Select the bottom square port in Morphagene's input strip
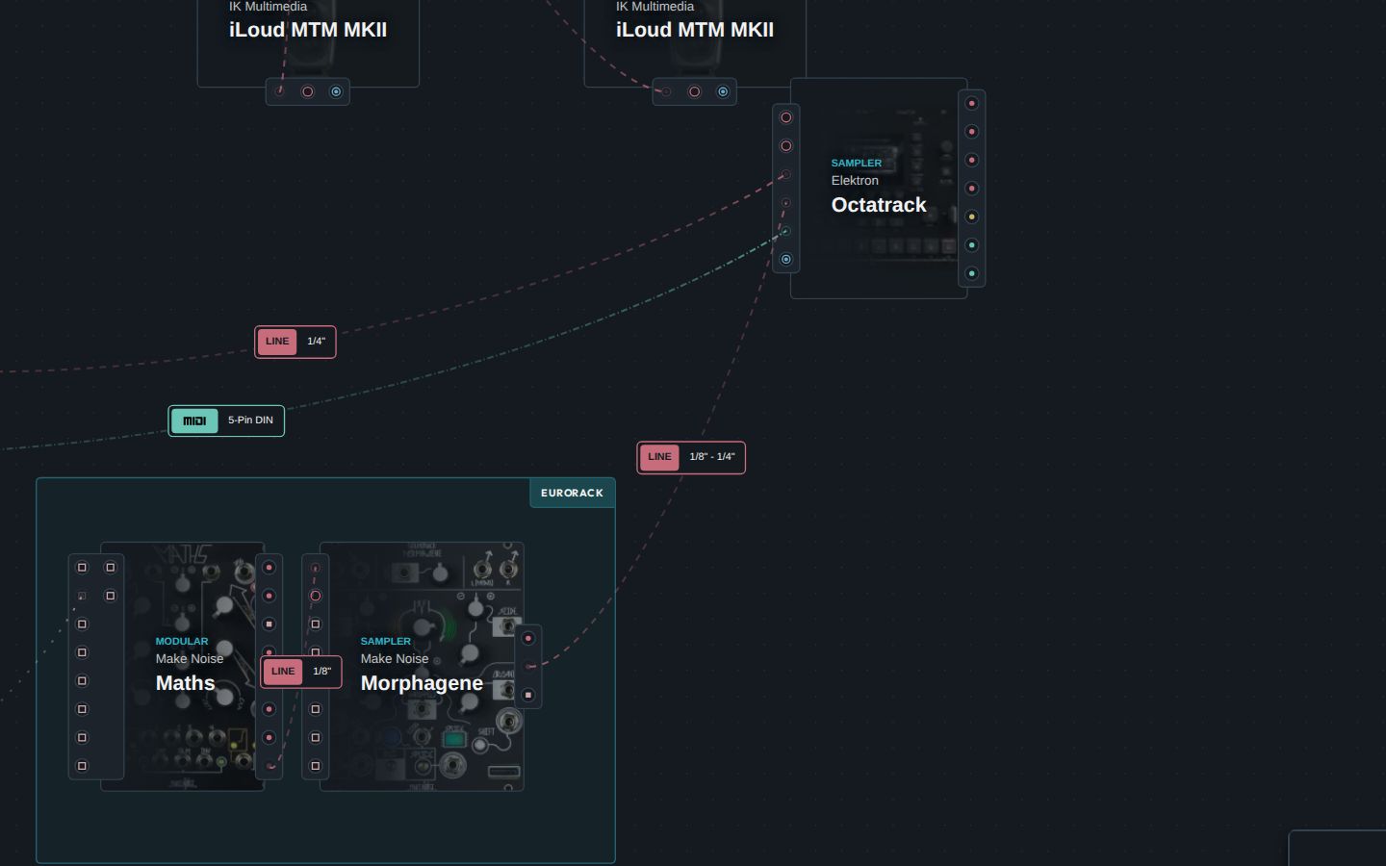 coord(315,766)
